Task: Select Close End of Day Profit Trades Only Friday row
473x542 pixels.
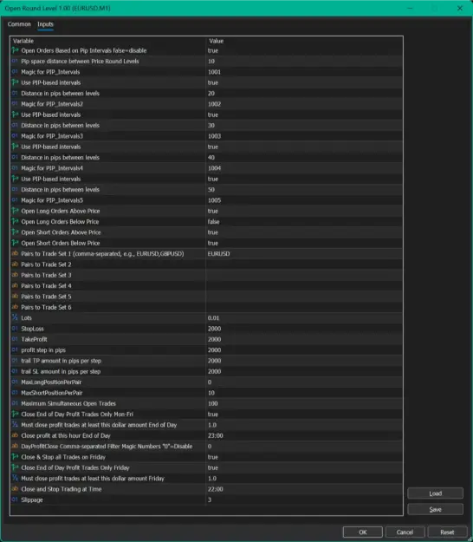Action: (206, 467)
